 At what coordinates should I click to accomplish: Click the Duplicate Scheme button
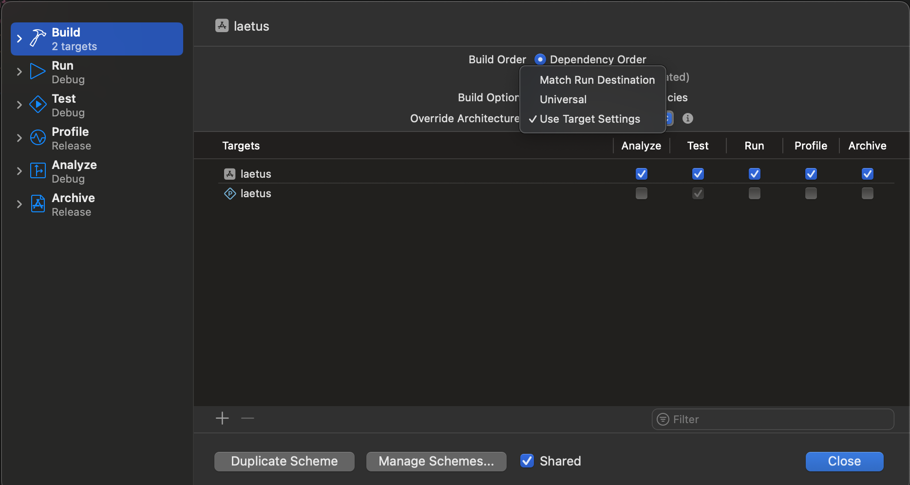tap(284, 461)
